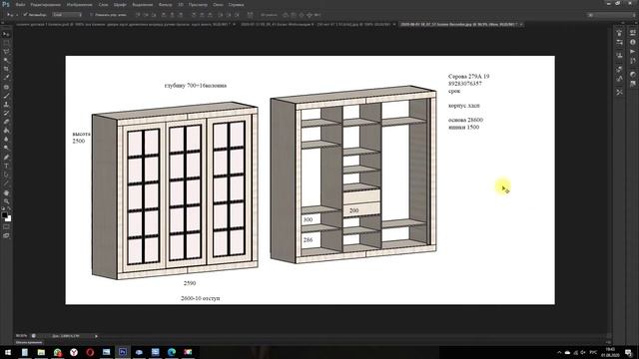Screen dimensions: 639x359
Task: Select the Blur tool
Action: (x=6, y=140)
